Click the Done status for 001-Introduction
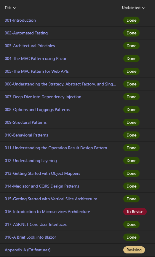This screenshot has height=257, width=155. tap(131, 20)
